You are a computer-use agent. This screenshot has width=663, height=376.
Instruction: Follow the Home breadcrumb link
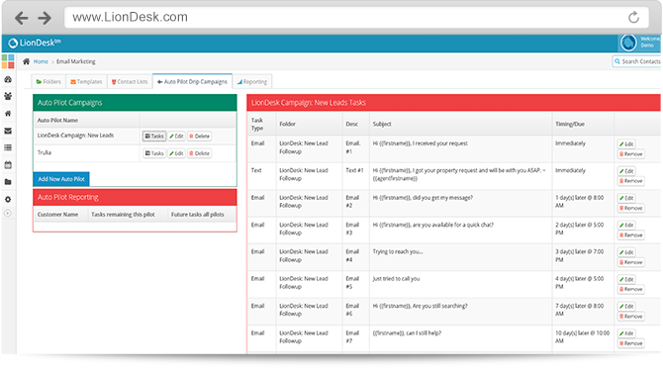pyautogui.click(x=41, y=61)
